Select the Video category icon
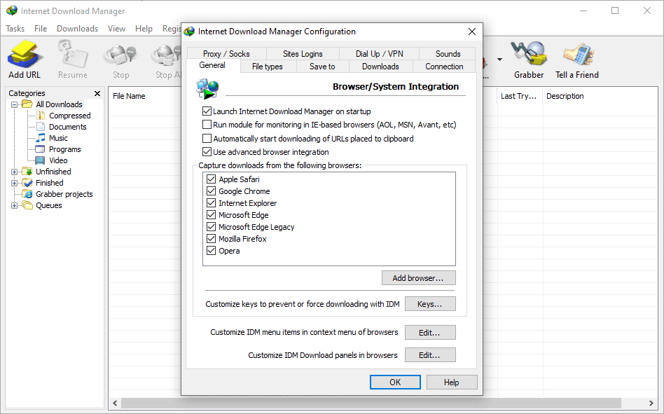 pyautogui.click(x=40, y=160)
